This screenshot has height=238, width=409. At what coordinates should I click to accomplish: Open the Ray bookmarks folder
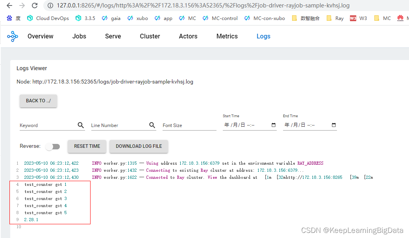pos(335,18)
